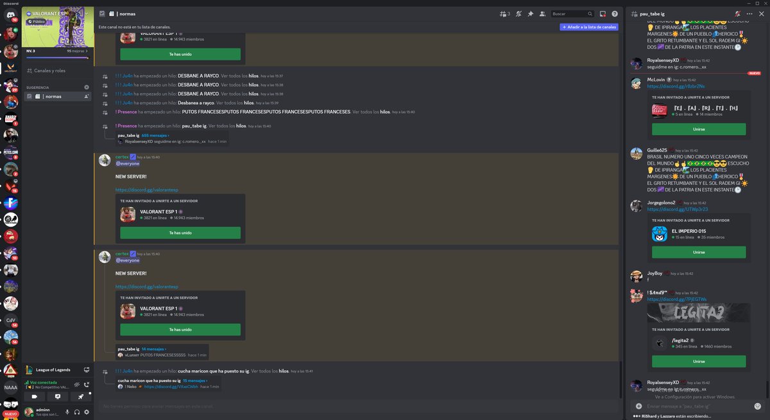Expand the 655 mensajes thread preview
770x420 pixels.
154,135
